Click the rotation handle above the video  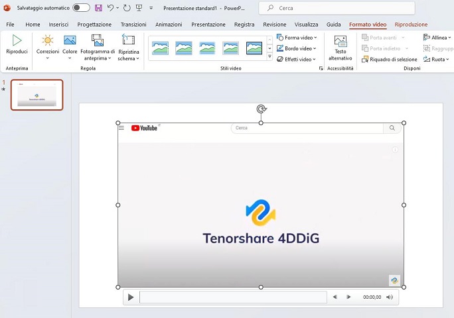point(262,109)
